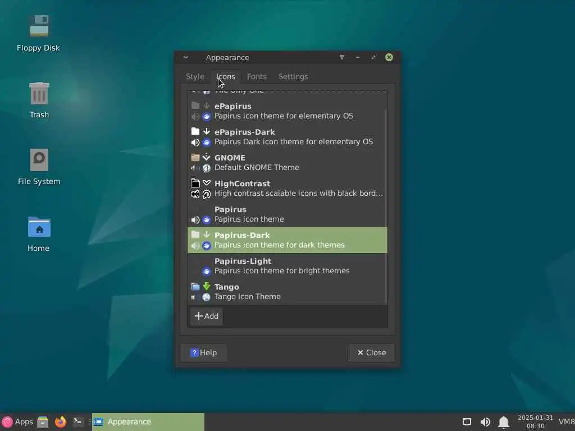Click the pin button in Appearance title bar

pos(342,57)
